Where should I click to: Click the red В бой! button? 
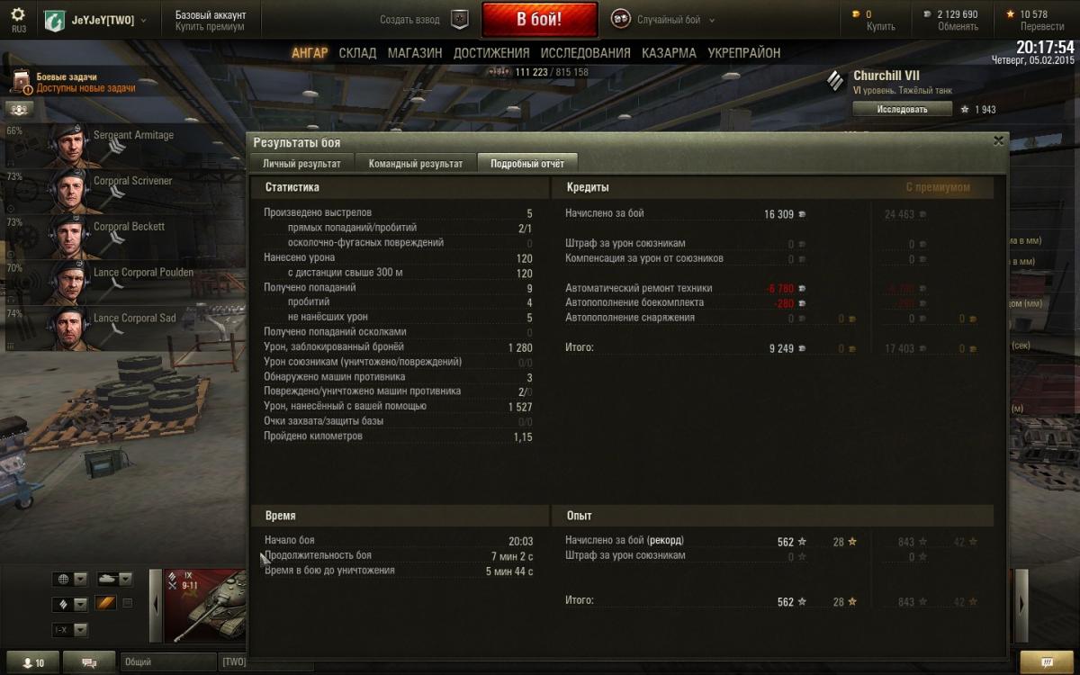(x=539, y=19)
